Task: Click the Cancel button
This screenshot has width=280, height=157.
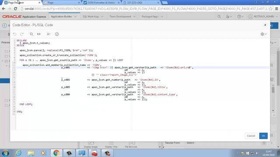Action: [251, 136]
